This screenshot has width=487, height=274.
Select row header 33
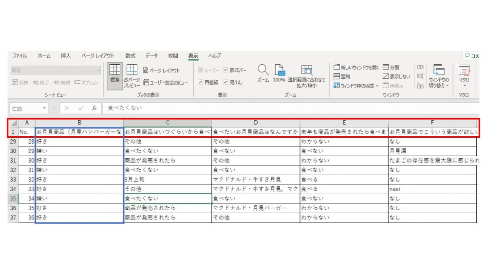pos(13,180)
